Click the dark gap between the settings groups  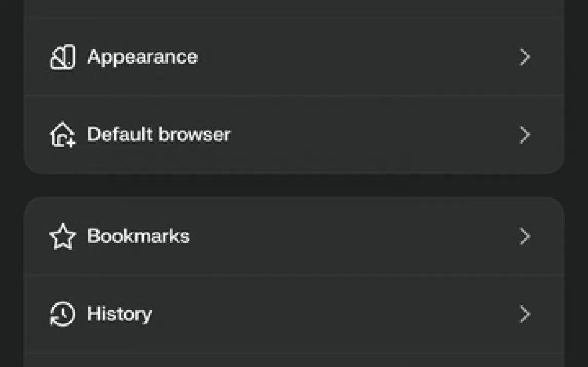pyautogui.click(x=294, y=186)
